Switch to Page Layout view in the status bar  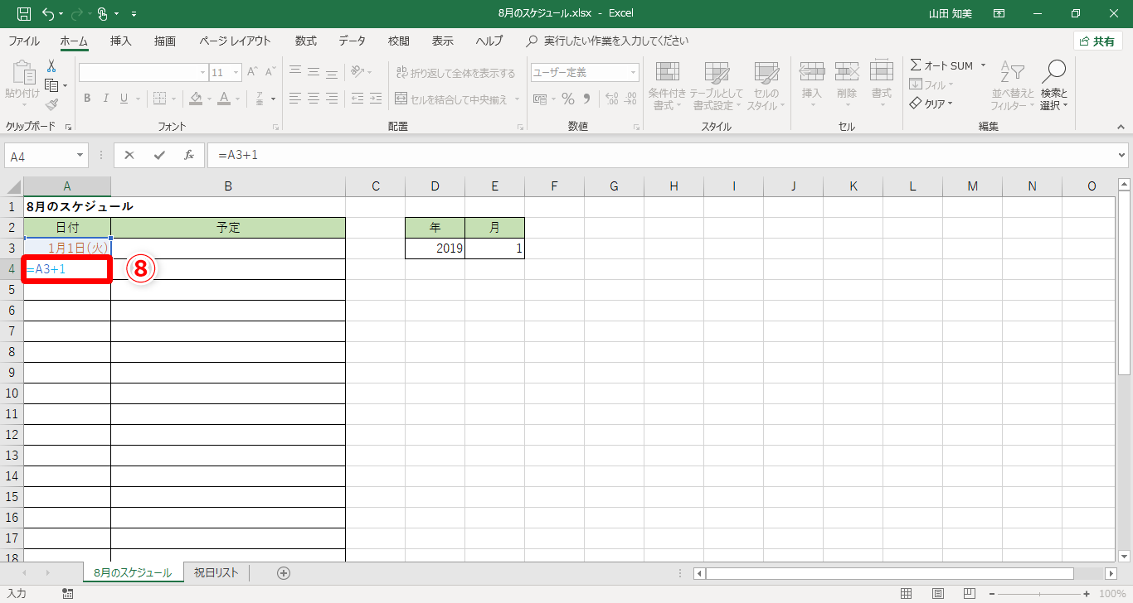pyautogui.click(x=937, y=593)
